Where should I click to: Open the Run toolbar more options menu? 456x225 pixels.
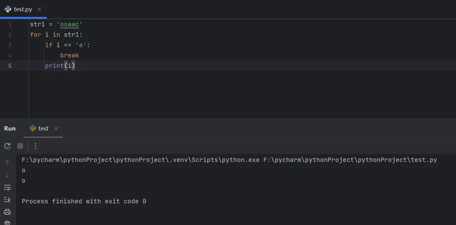tap(35, 146)
